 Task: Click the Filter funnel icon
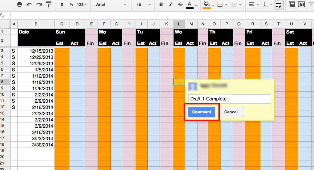point(311,4)
